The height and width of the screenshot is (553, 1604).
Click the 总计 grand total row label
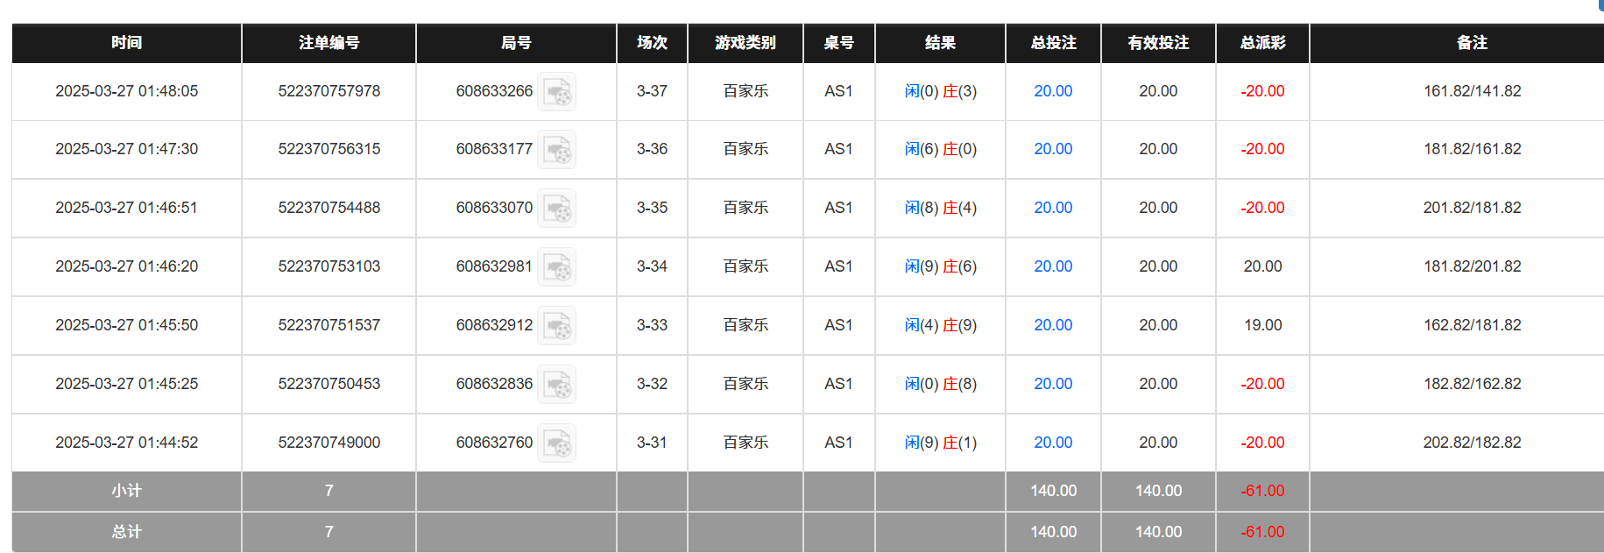tap(126, 532)
